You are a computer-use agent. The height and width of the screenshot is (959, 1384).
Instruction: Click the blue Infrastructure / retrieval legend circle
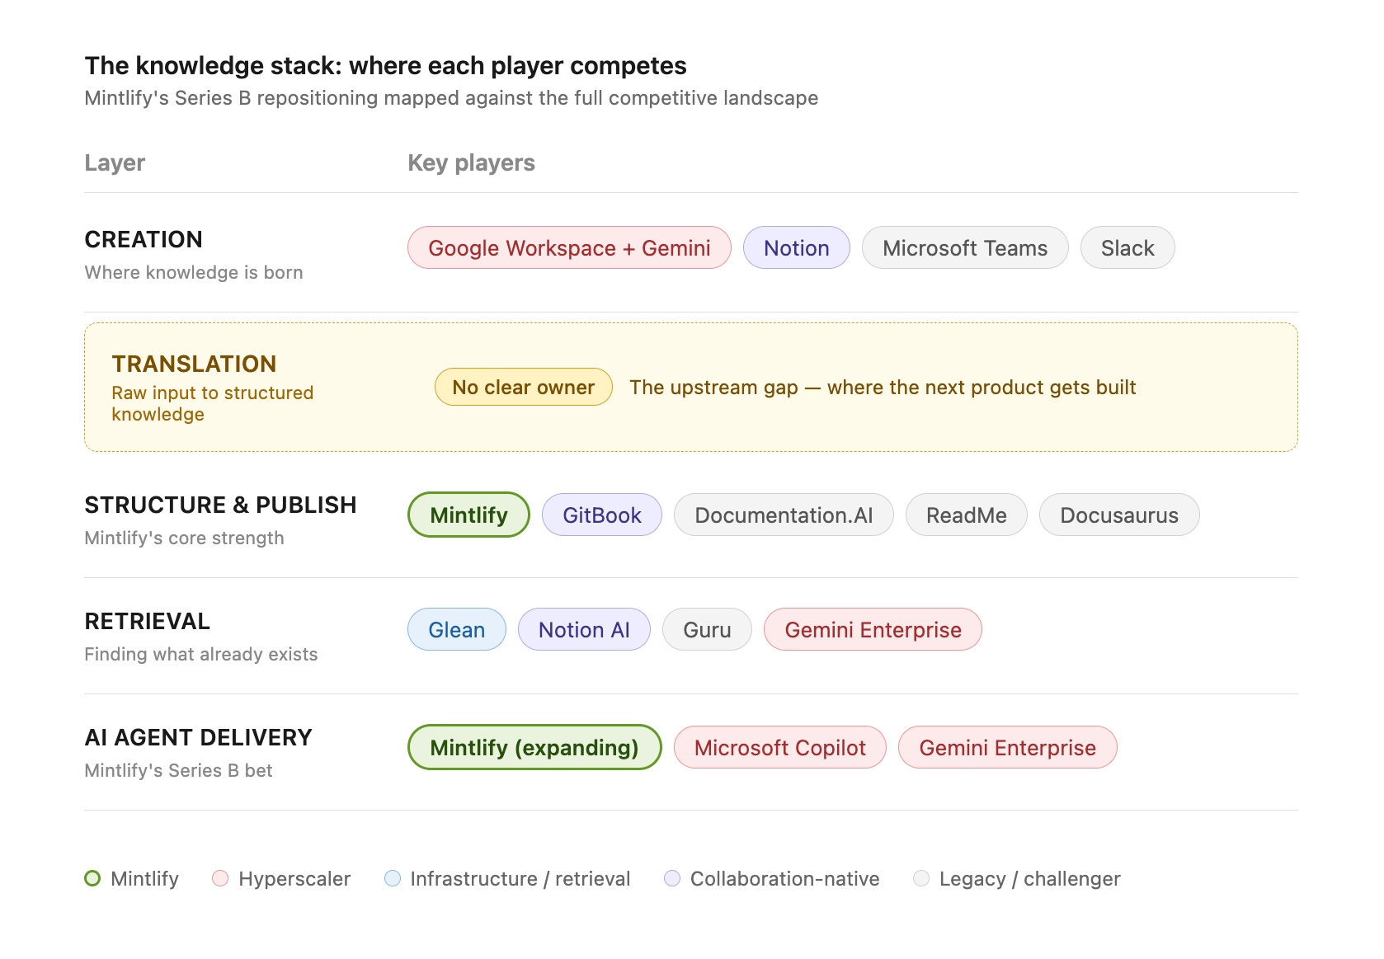393,878
